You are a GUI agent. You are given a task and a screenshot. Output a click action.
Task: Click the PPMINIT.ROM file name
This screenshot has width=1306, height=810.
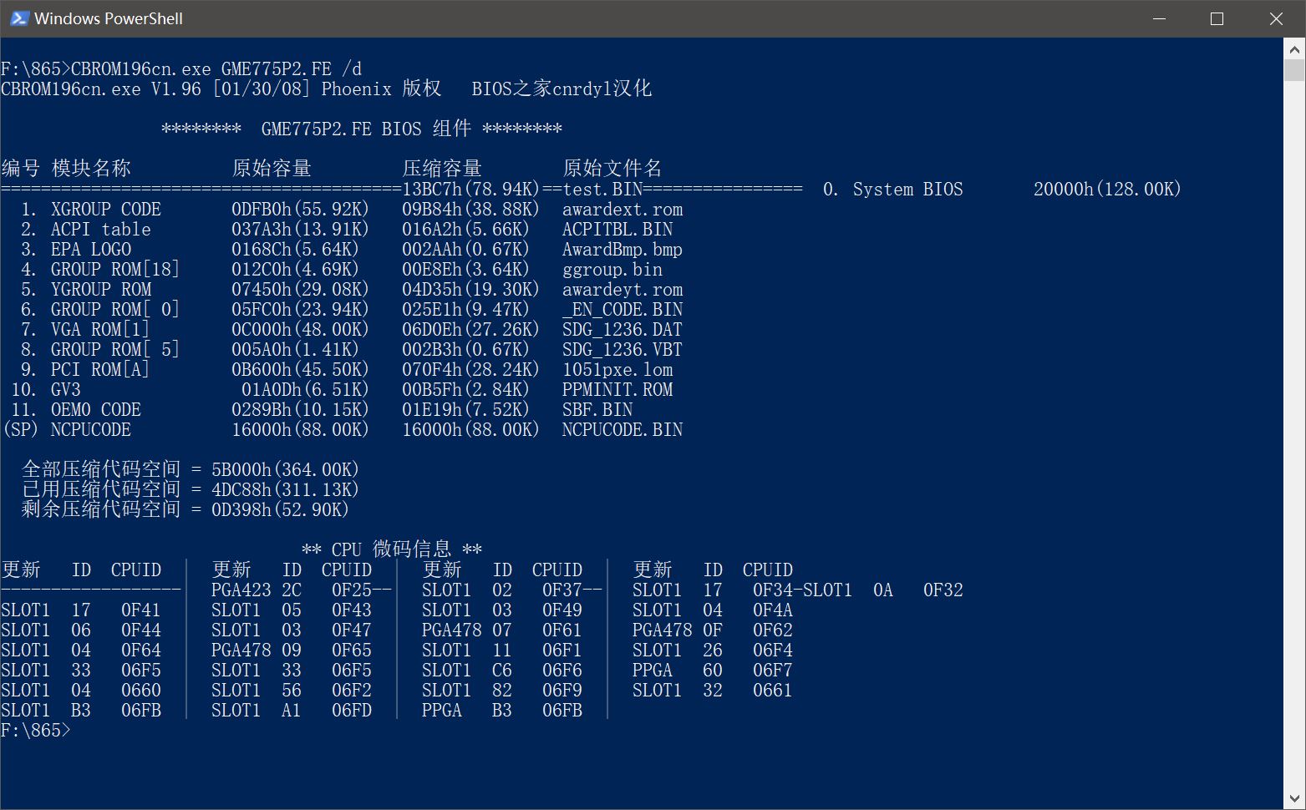click(617, 390)
